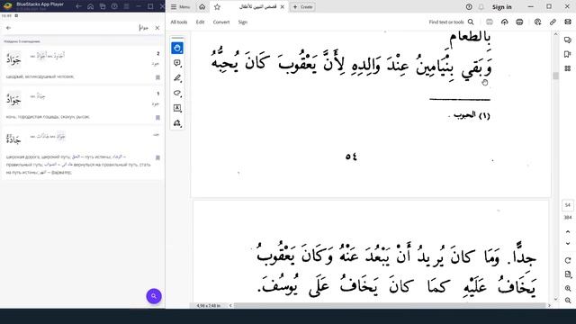Click the current page number box 54
The width and height of the screenshot is (576, 324).
[x=568, y=205]
